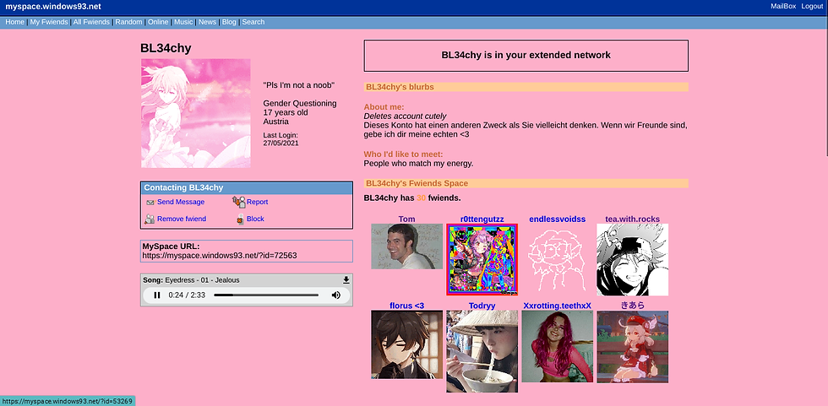
Task: Click the 'Who I'd like to meet:' label
Action: click(404, 154)
